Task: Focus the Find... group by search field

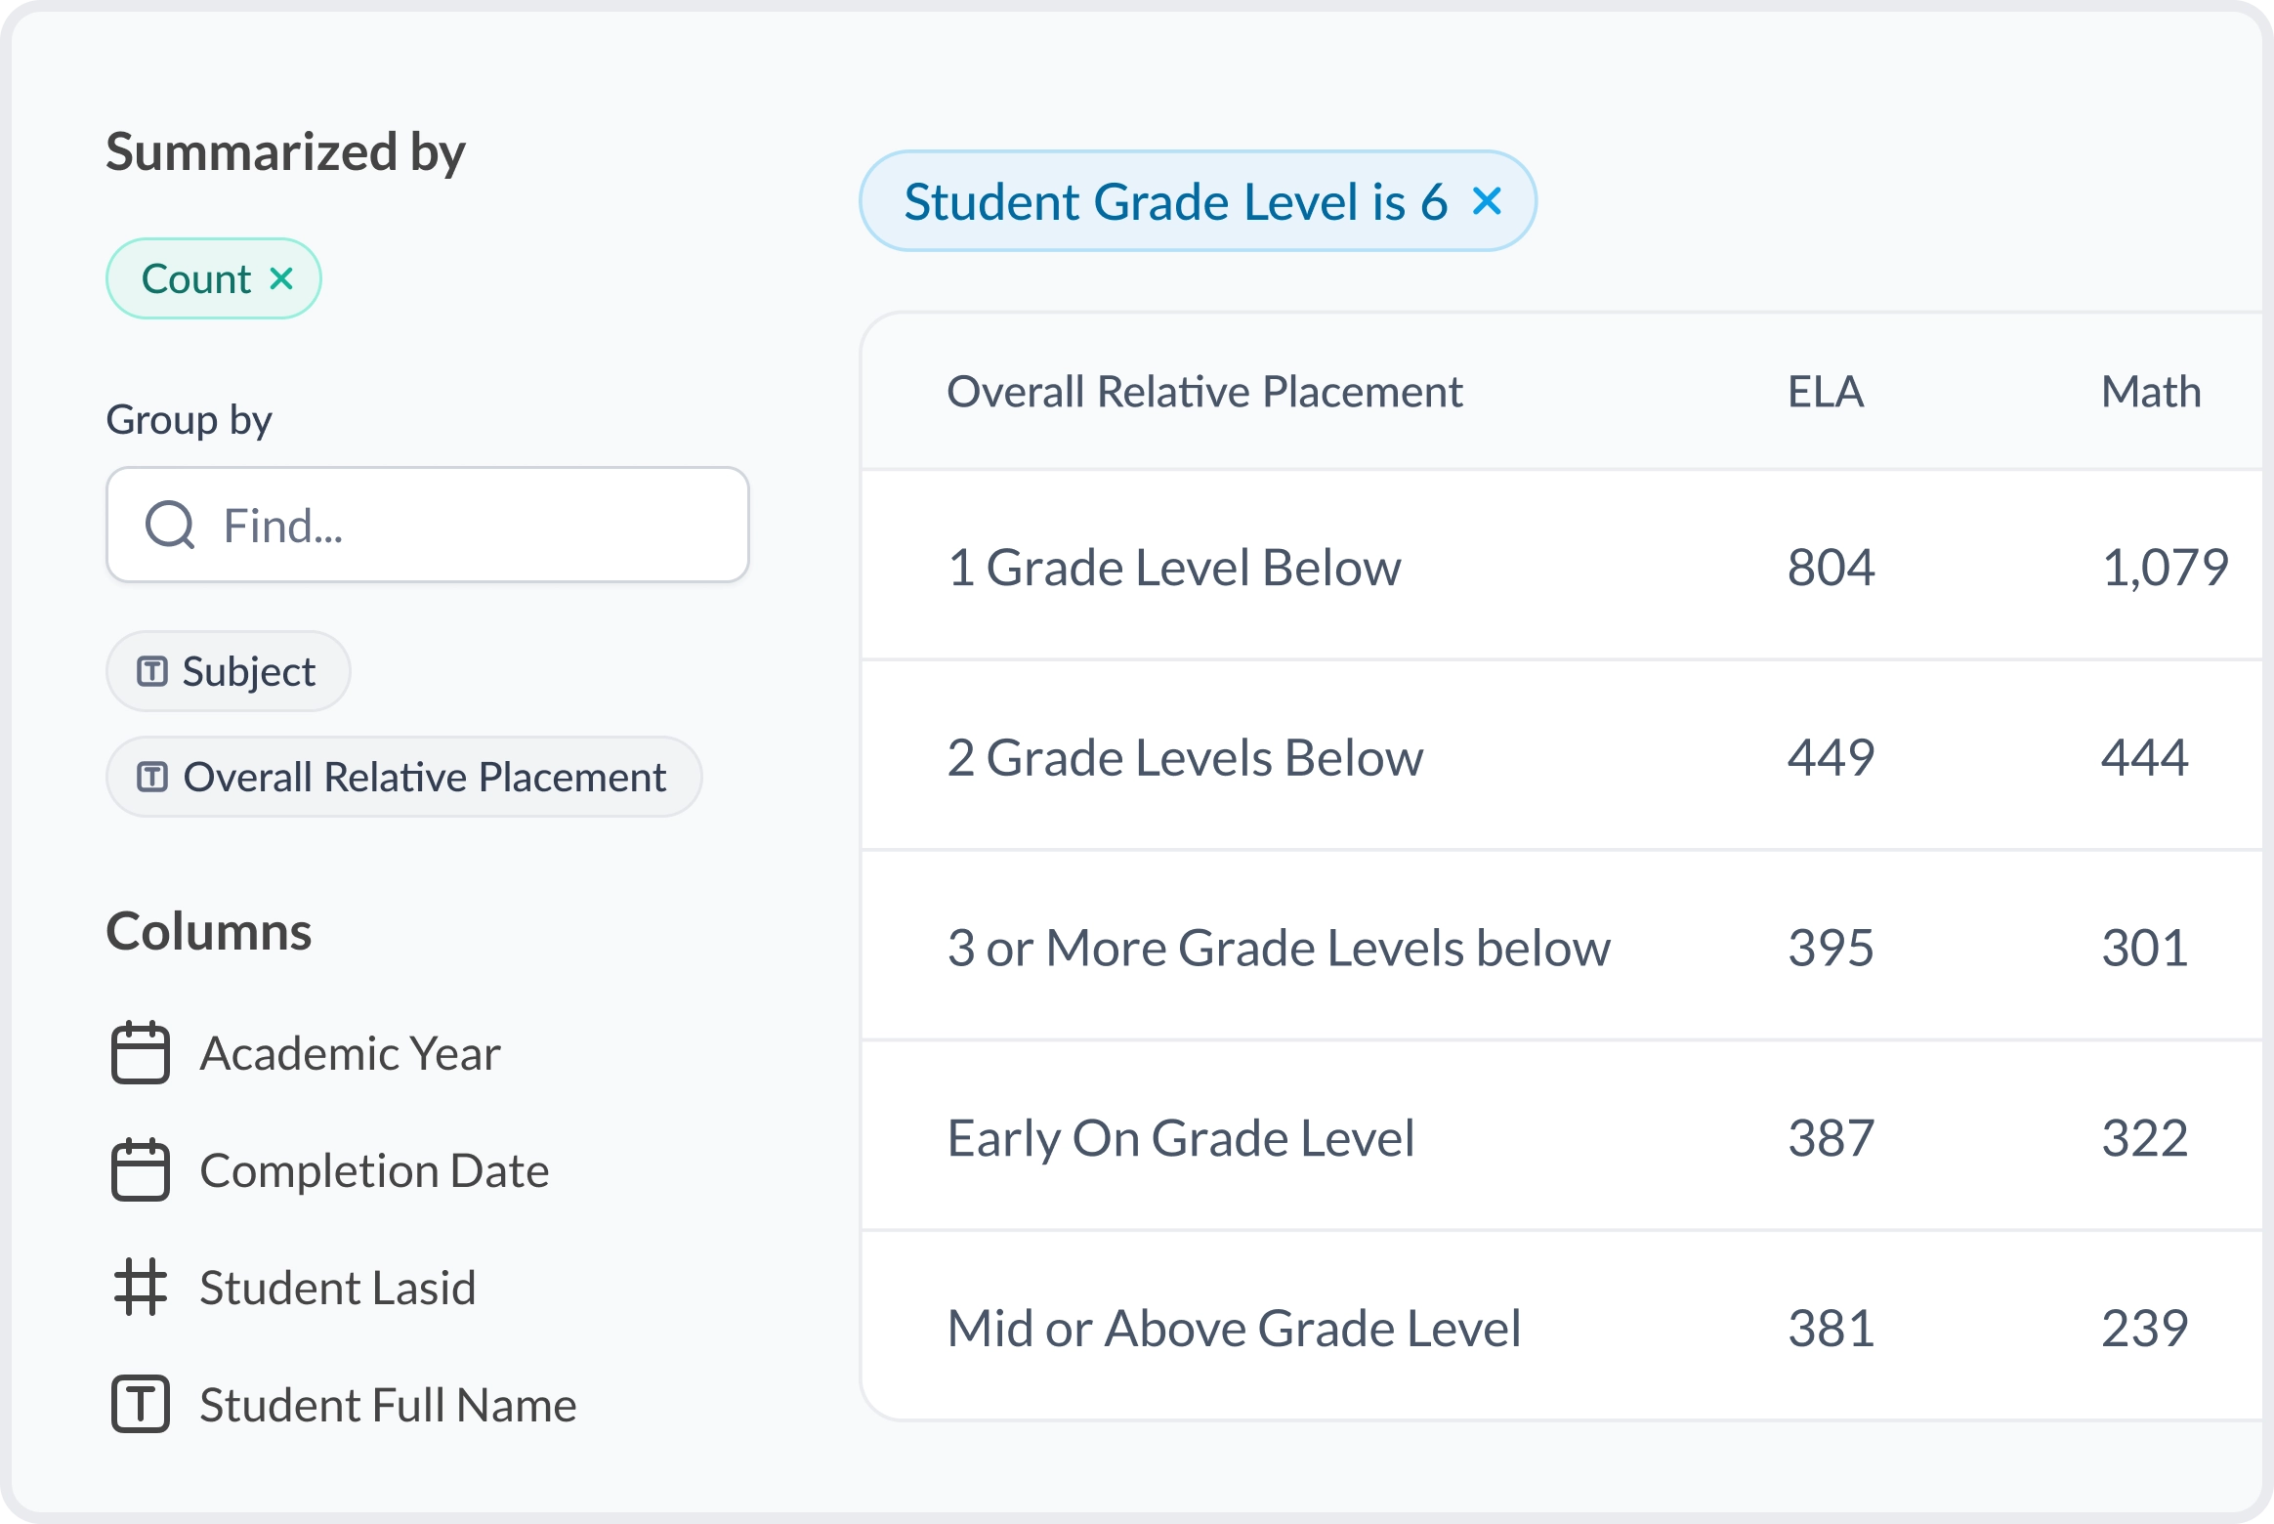Action: coord(428,526)
